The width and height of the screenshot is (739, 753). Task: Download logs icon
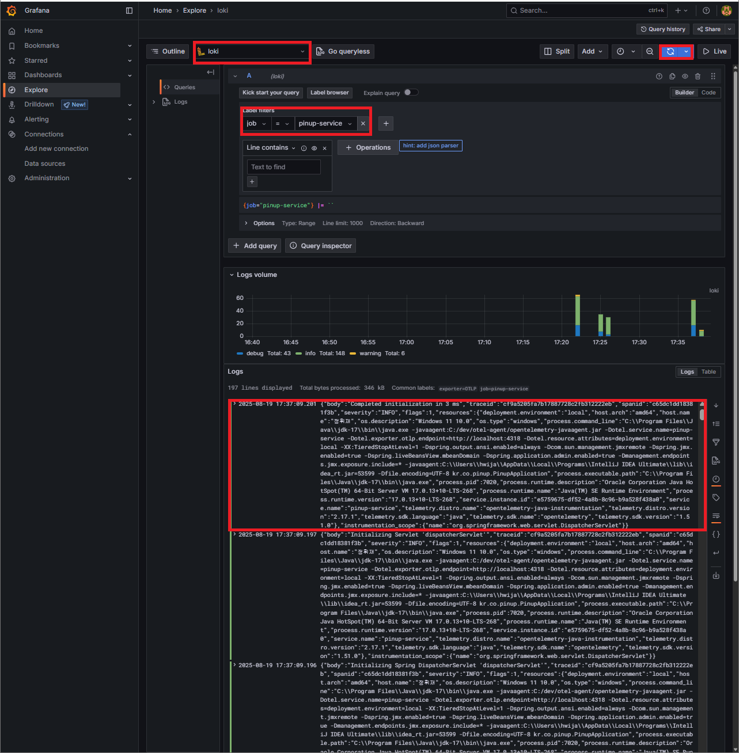click(716, 575)
